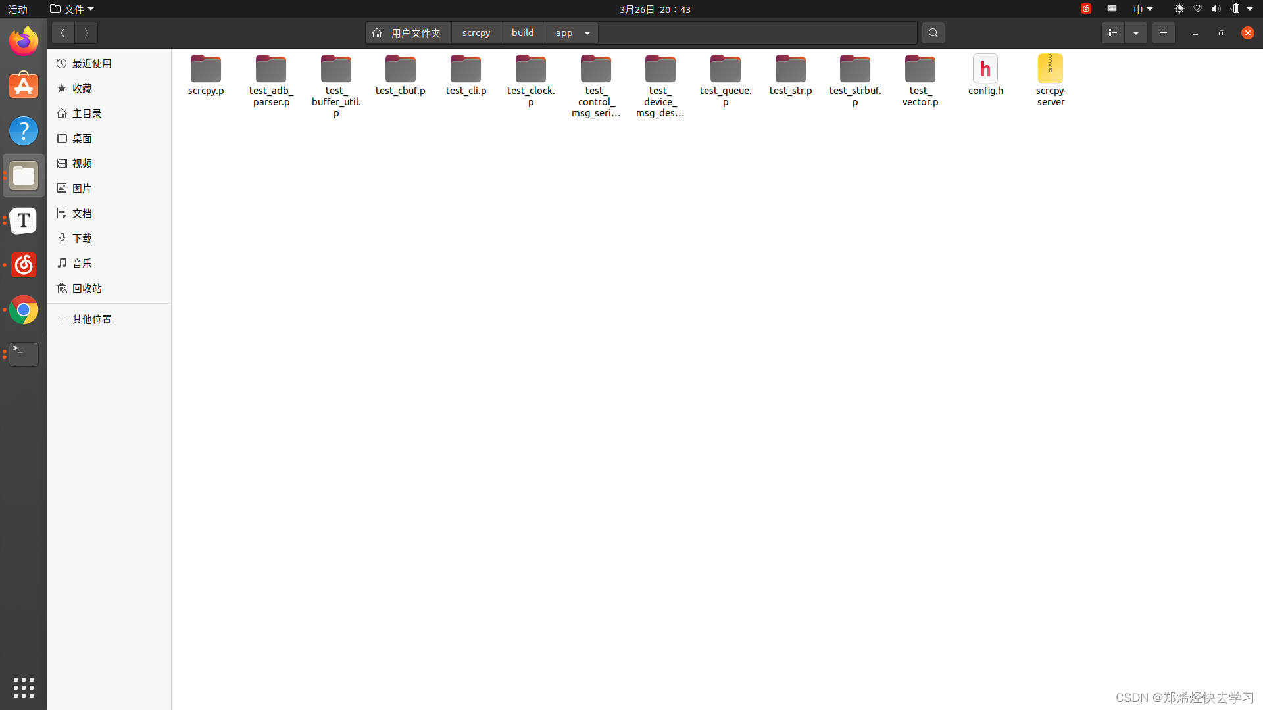Open 视频 in sidebar
The width and height of the screenshot is (1263, 710).
[109, 164]
